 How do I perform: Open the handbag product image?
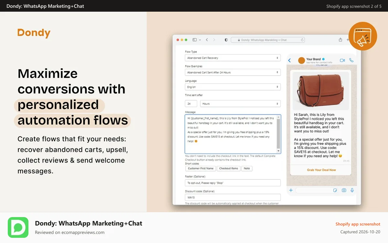click(x=321, y=91)
